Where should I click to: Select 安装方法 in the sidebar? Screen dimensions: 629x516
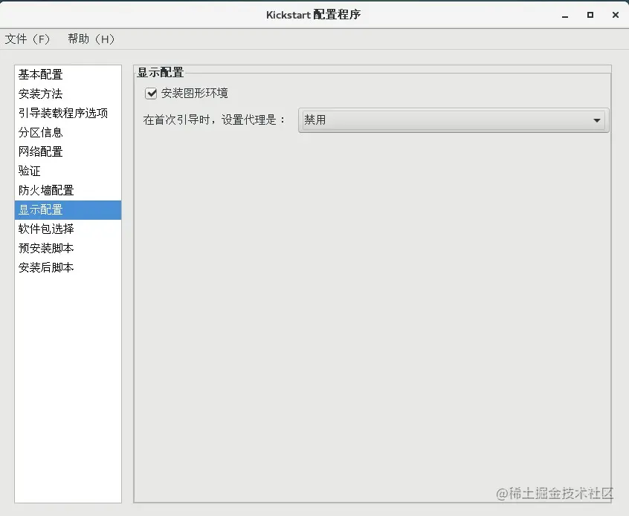tap(68, 94)
